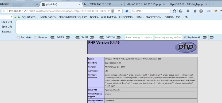This screenshot has width=222, height=103.
Task: Expand the XSS menu
Action: (x=179, y=17)
